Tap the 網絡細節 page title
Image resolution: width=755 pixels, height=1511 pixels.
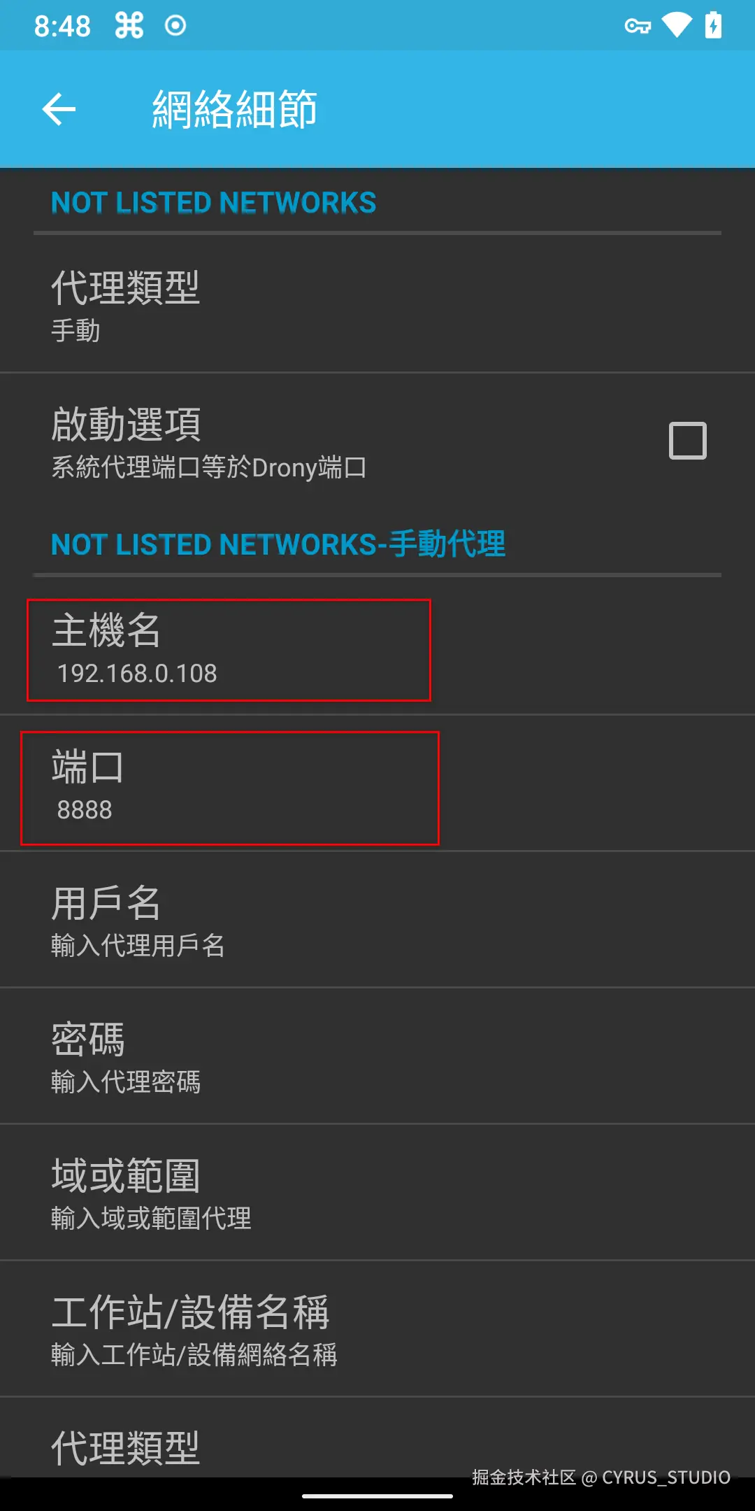(x=235, y=110)
